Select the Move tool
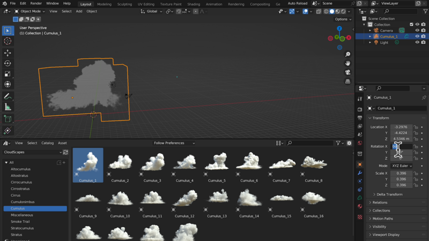The height and width of the screenshot is (241, 429). point(8,52)
